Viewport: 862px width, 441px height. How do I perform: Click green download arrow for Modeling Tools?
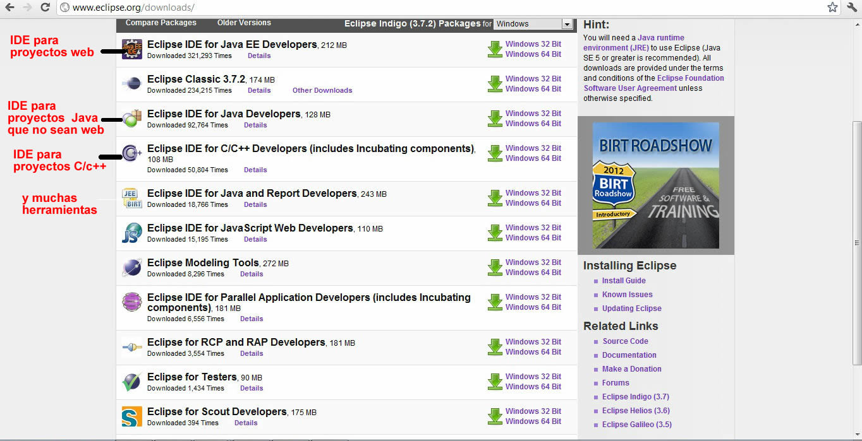(x=495, y=268)
